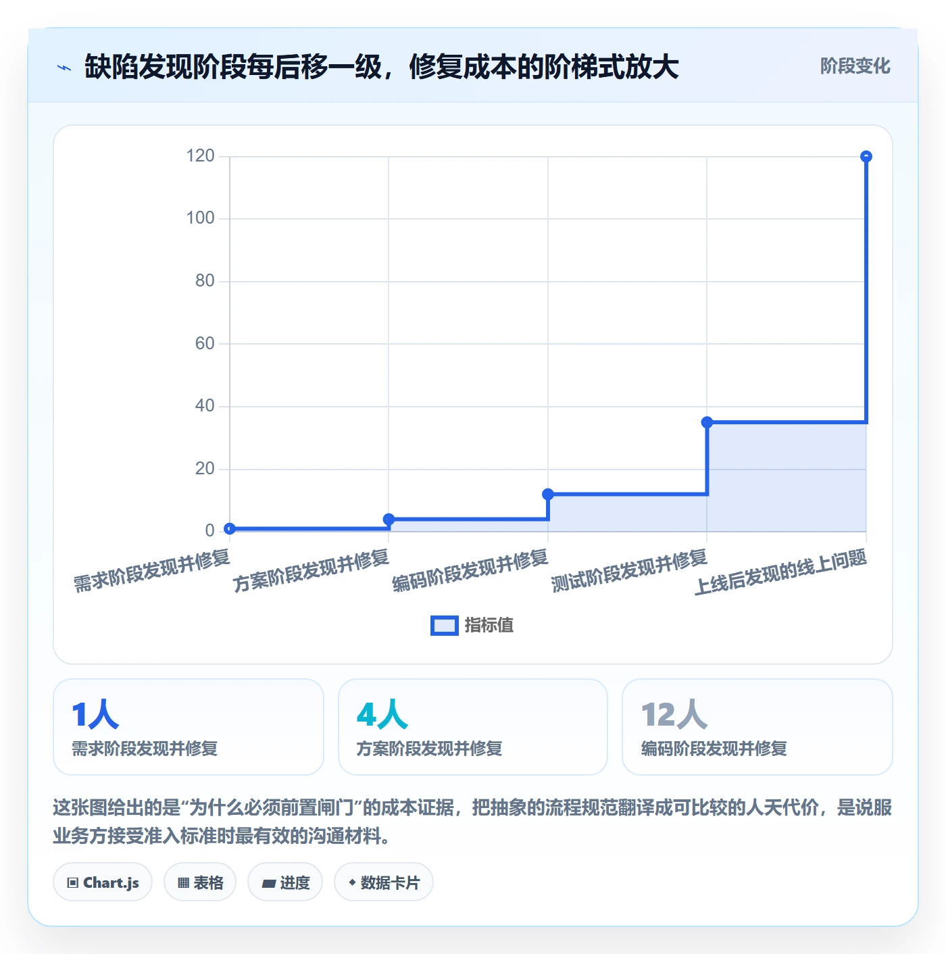Viewport: 946px width, 954px height.
Task: Click the y-axis value 20
Action: tap(205, 468)
